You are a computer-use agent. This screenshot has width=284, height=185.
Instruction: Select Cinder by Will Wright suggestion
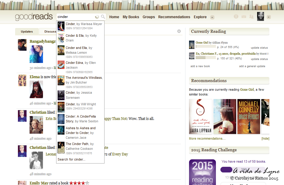80,106
